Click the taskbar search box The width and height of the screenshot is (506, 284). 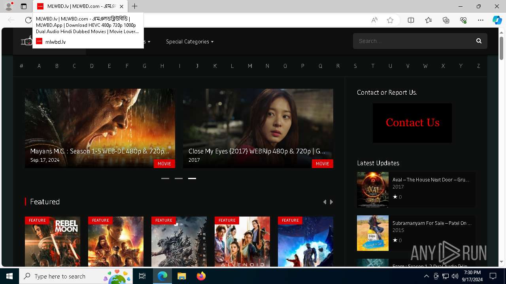click(x=76, y=276)
